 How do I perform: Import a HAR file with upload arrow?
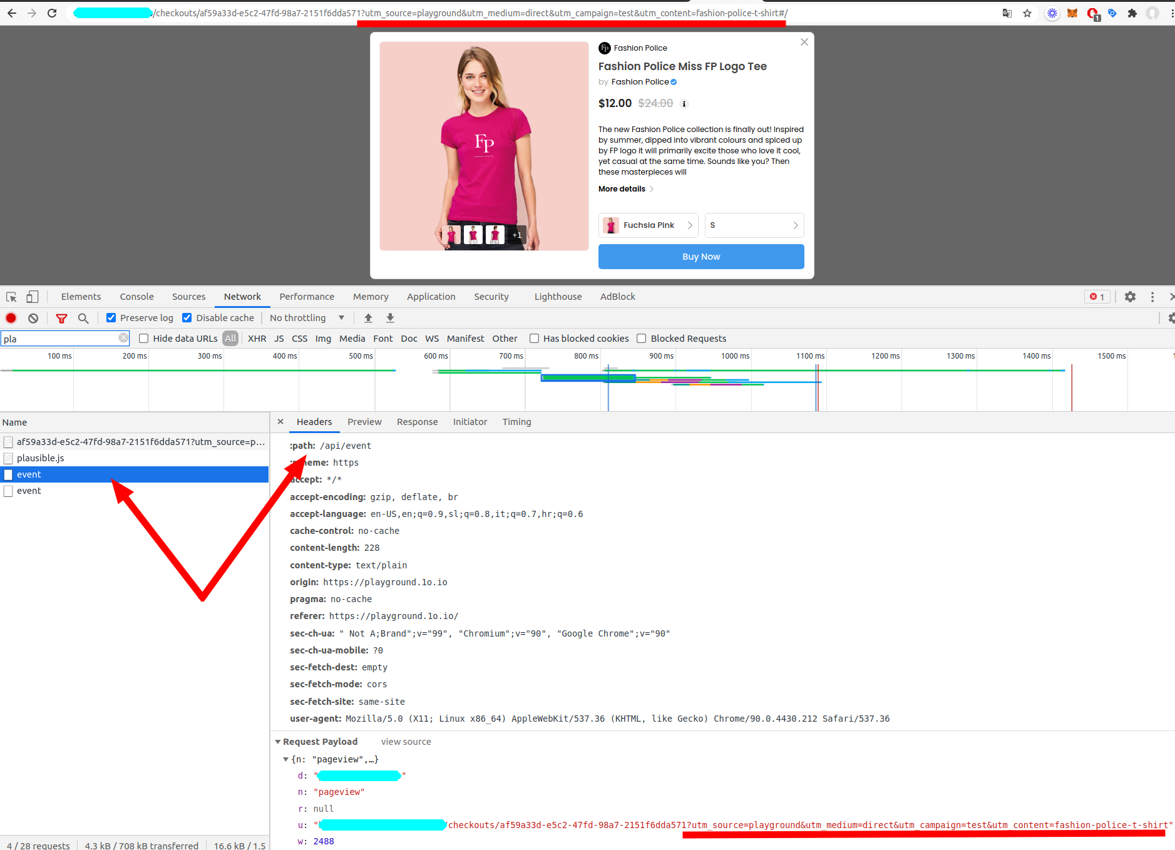coord(368,318)
